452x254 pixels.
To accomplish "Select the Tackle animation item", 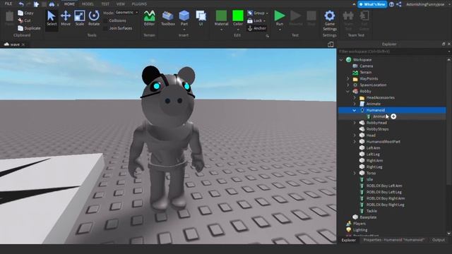I will click(x=371, y=211).
